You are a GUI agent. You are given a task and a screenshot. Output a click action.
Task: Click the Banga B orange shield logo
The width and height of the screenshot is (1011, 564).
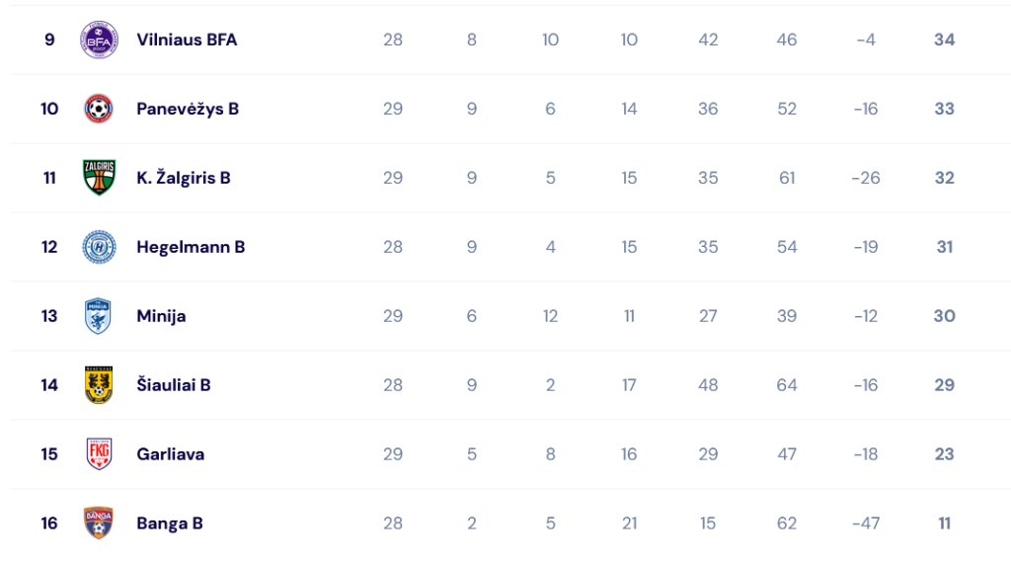[x=99, y=523]
